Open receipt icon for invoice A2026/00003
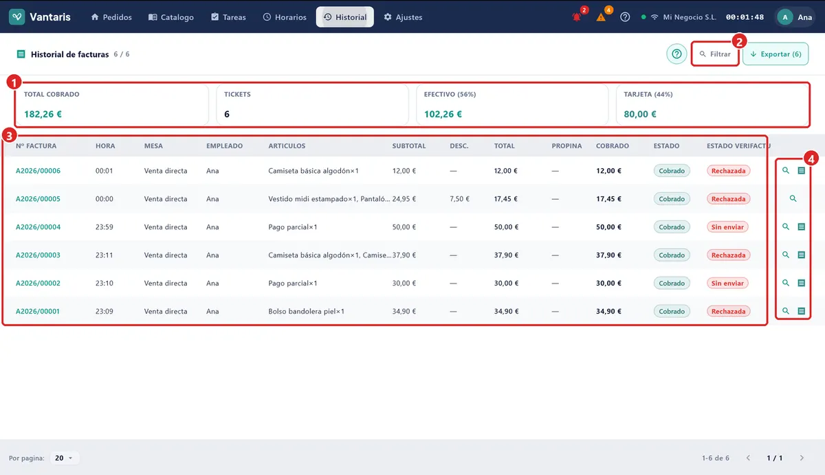Viewport: 825px width, 475px height. [x=801, y=255]
